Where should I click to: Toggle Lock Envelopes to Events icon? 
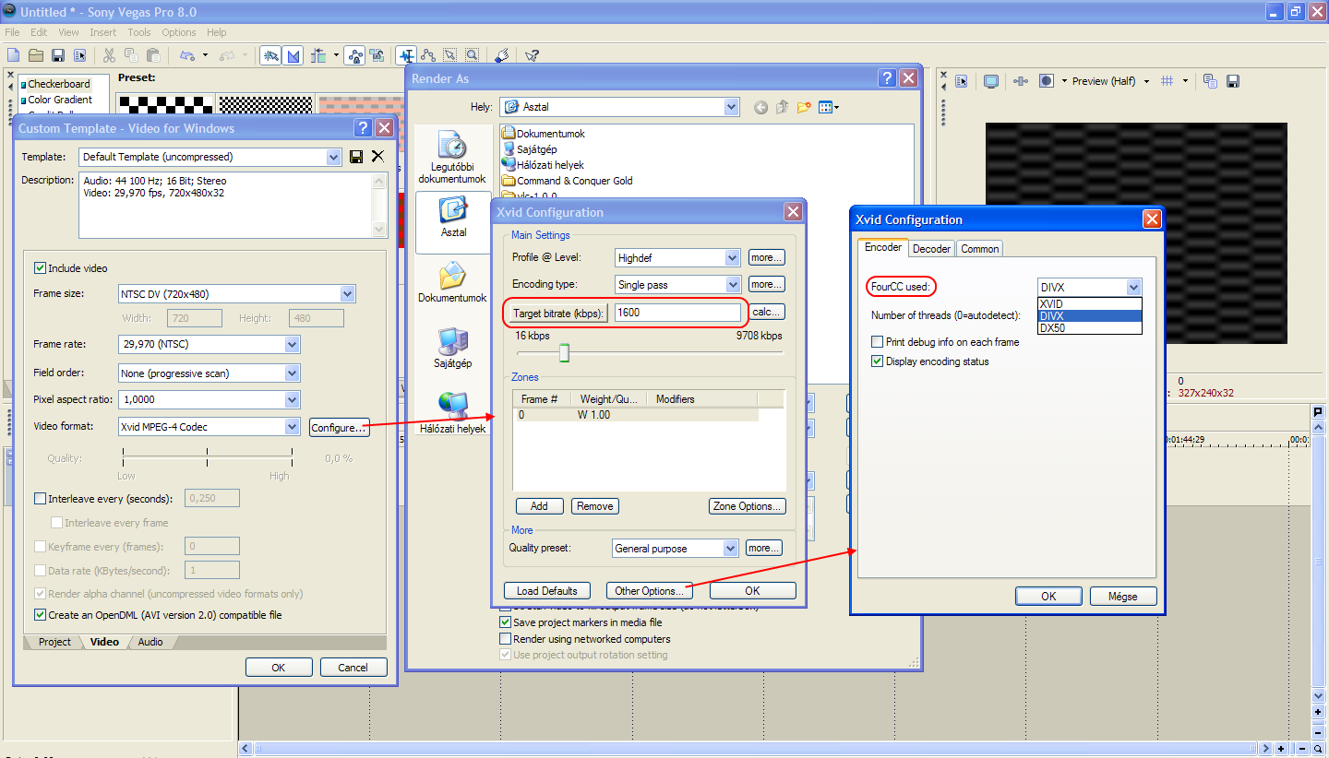pos(354,55)
